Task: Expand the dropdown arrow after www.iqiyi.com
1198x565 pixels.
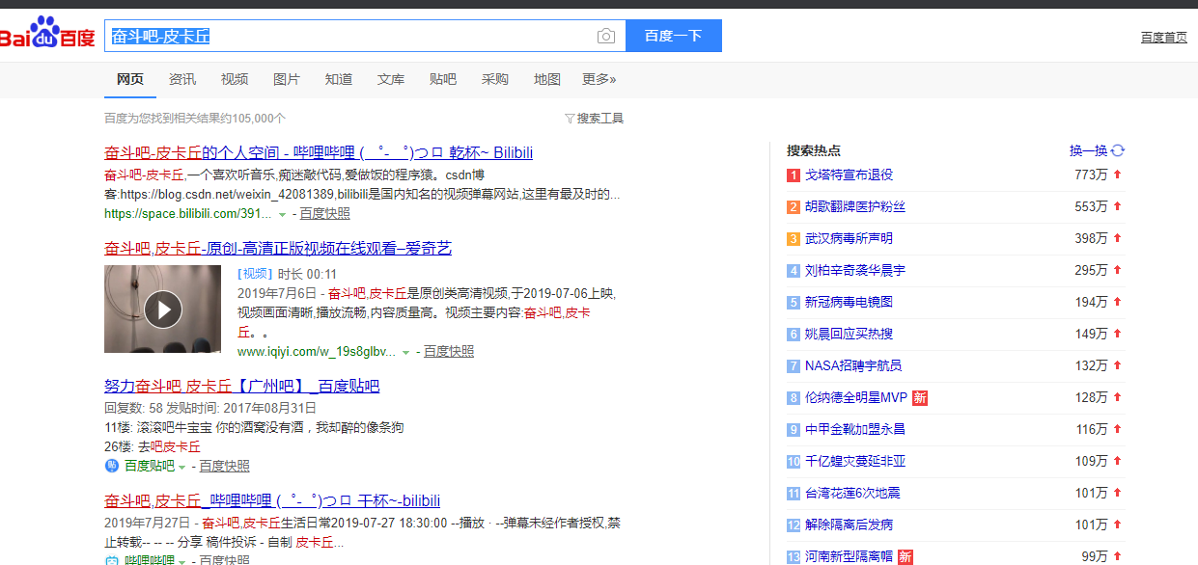Action: click(x=405, y=352)
